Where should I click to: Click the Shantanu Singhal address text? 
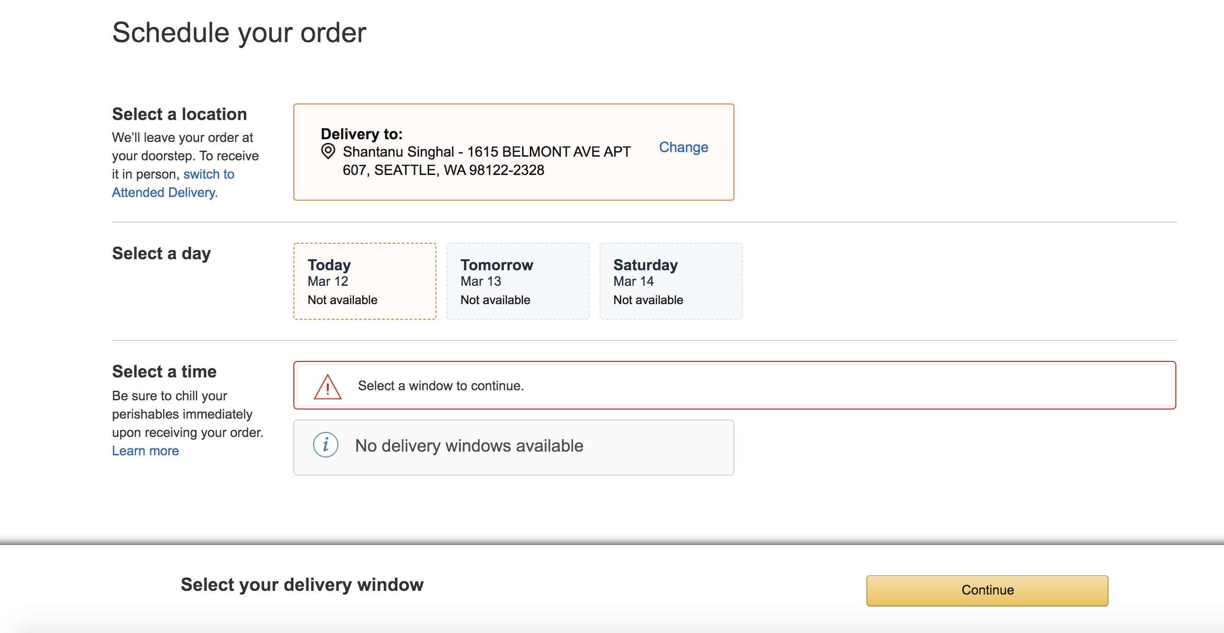click(x=486, y=161)
